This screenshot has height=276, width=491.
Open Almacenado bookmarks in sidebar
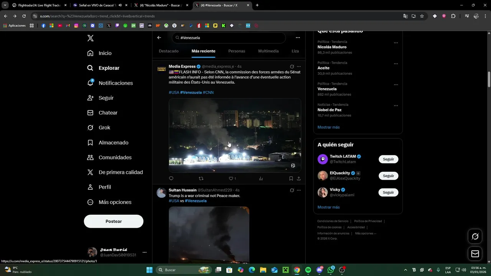tap(108, 143)
